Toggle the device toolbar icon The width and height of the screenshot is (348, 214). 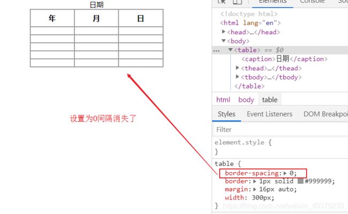click(x=237, y=2)
